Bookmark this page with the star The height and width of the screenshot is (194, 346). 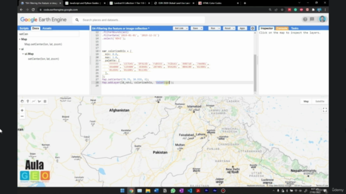coord(282,10)
